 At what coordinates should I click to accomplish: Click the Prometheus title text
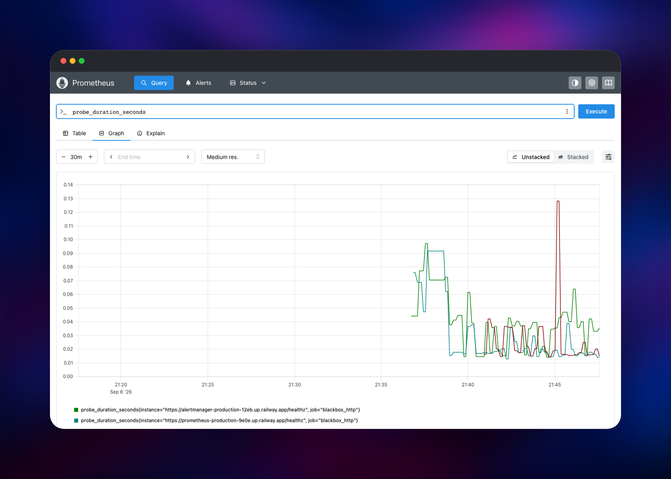pos(93,83)
